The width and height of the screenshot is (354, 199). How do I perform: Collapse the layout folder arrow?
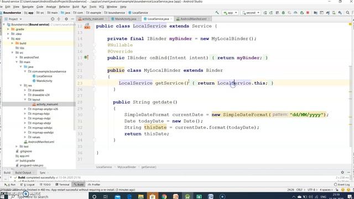pyautogui.click(x=25, y=99)
